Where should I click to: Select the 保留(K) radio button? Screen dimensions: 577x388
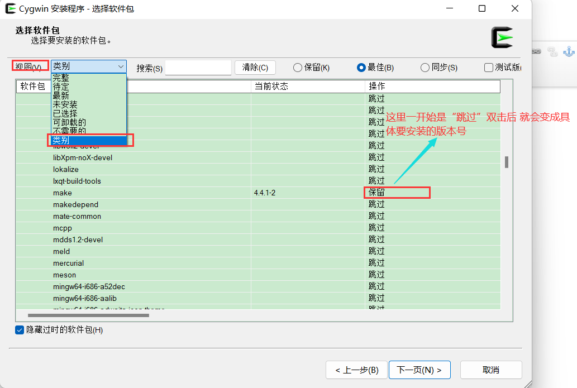pos(297,68)
